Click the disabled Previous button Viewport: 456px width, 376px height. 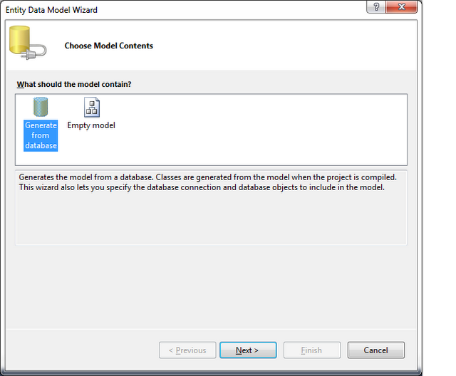[187, 350]
